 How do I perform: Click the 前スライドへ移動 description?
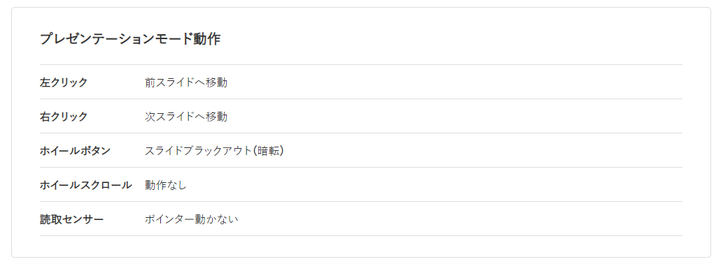(x=185, y=83)
